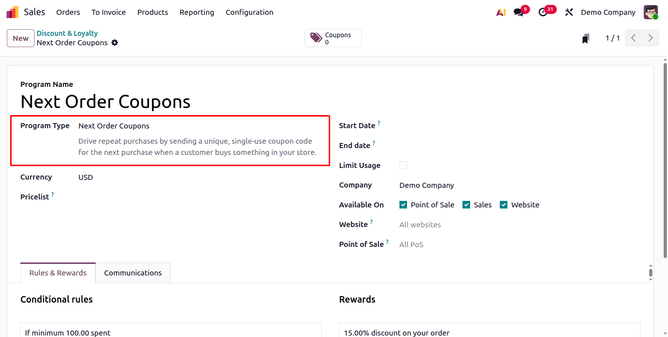Viewport: 668px width, 337px height.
Task: Switch to the Communications tab
Action: (x=133, y=273)
